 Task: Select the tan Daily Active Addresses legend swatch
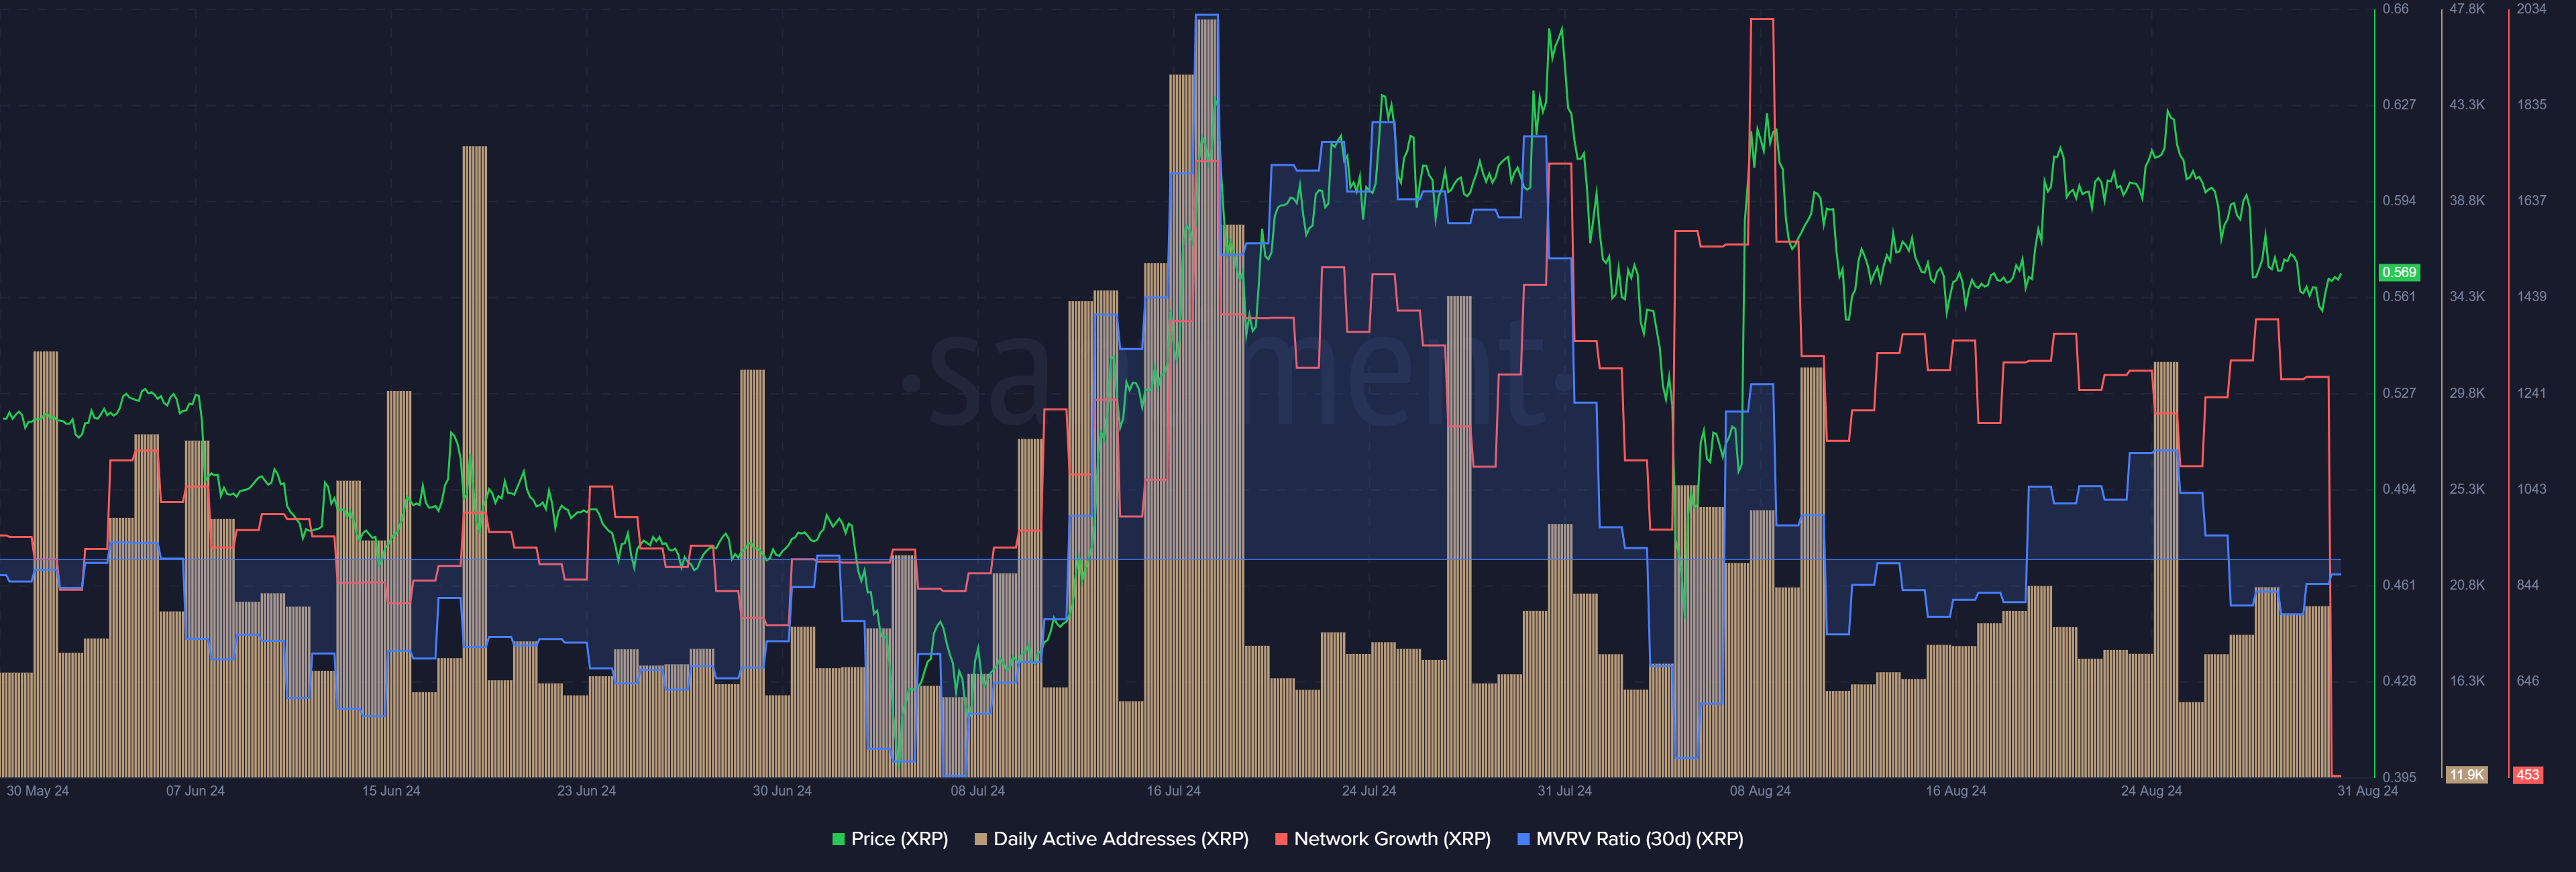(x=981, y=839)
